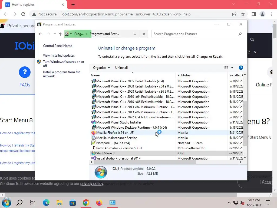Open the privacy policy link

(x=92, y=184)
